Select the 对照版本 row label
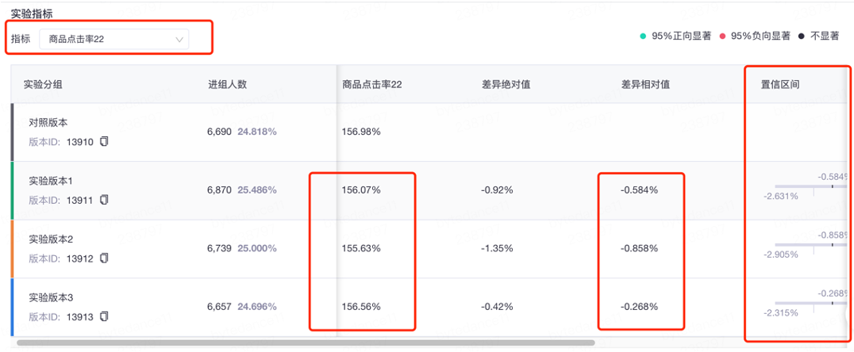854x352 pixels. tap(50, 123)
